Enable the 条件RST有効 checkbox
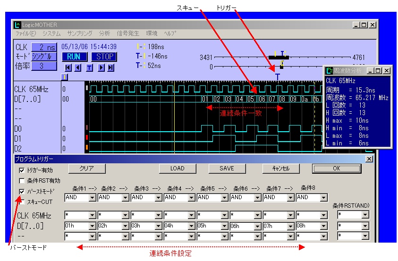Viewport: 398px width, 261px height. [x=21, y=181]
